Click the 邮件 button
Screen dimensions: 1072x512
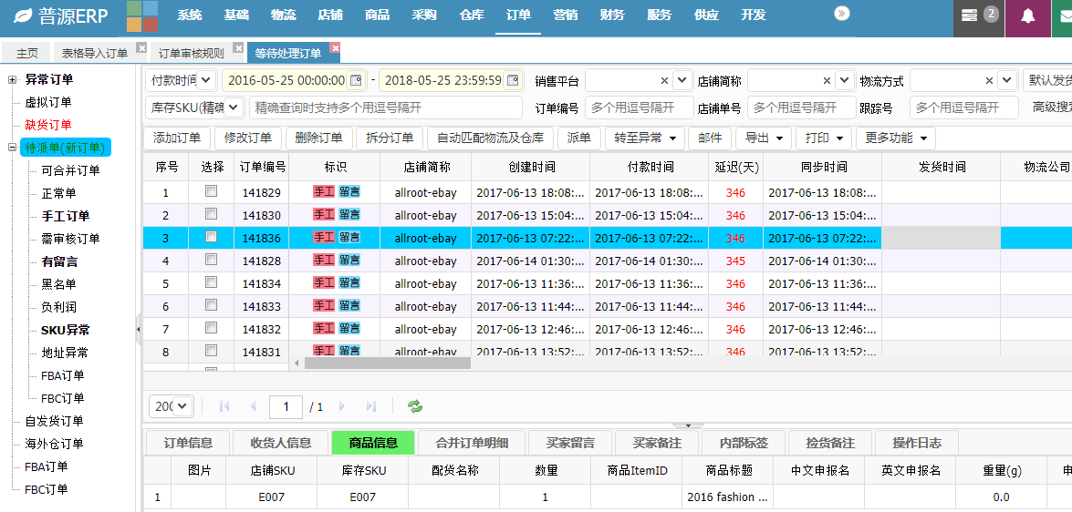[x=710, y=138]
